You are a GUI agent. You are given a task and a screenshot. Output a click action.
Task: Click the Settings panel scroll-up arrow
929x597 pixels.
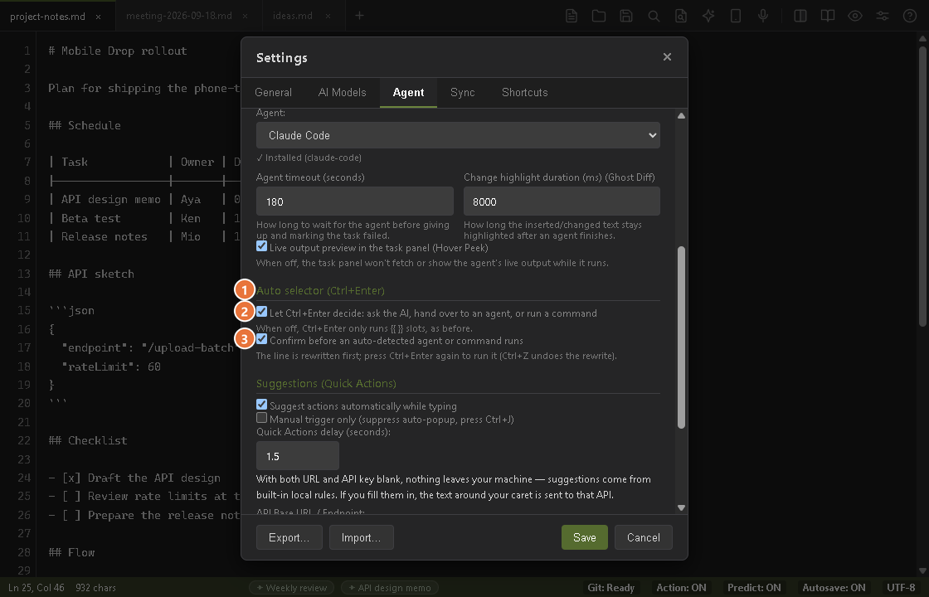681,115
